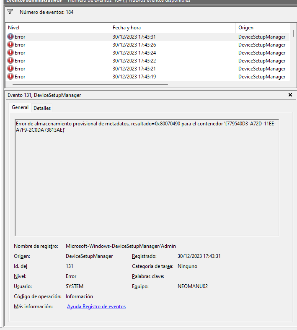Click the Usuario value SYSTEM
Image resolution: width=297 pixels, height=330 pixels.
(x=75, y=286)
